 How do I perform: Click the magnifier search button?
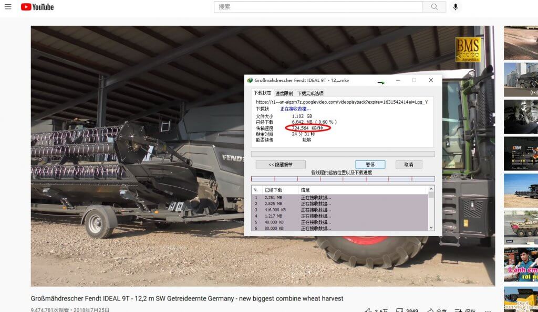point(434,7)
